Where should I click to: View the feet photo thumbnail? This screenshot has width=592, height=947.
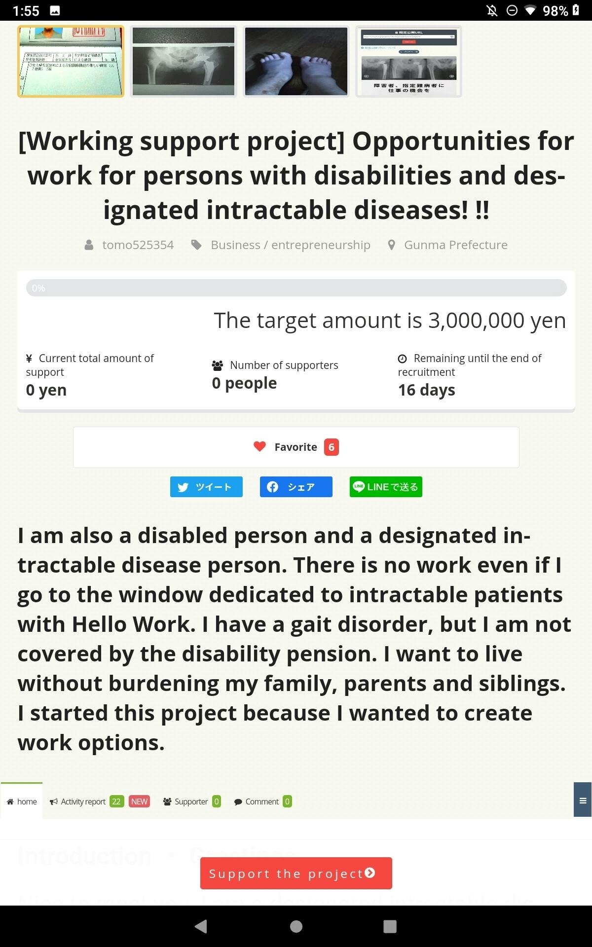tap(296, 62)
